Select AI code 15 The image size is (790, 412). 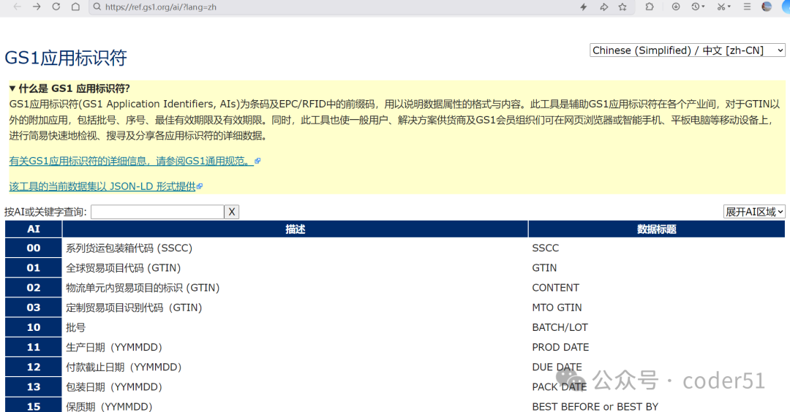[x=33, y=406]
